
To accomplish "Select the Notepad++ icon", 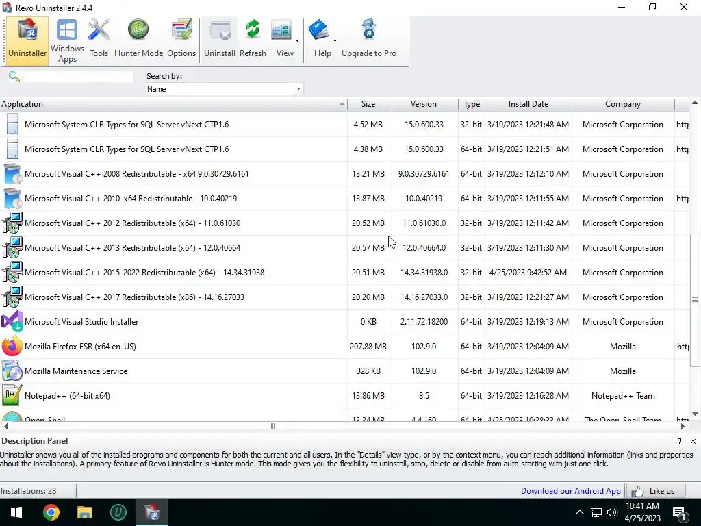I will pos(12,395).
